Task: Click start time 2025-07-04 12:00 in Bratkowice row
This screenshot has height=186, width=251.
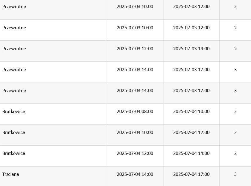Action: [x=135, y=153]
